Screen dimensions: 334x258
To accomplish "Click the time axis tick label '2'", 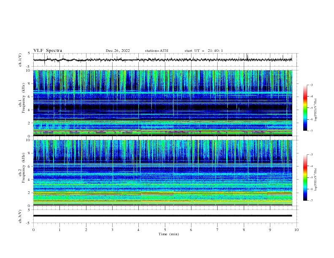I will (86, 230).
